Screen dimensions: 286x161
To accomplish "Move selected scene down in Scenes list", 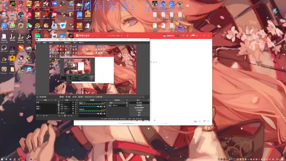I will pos(47,116).
